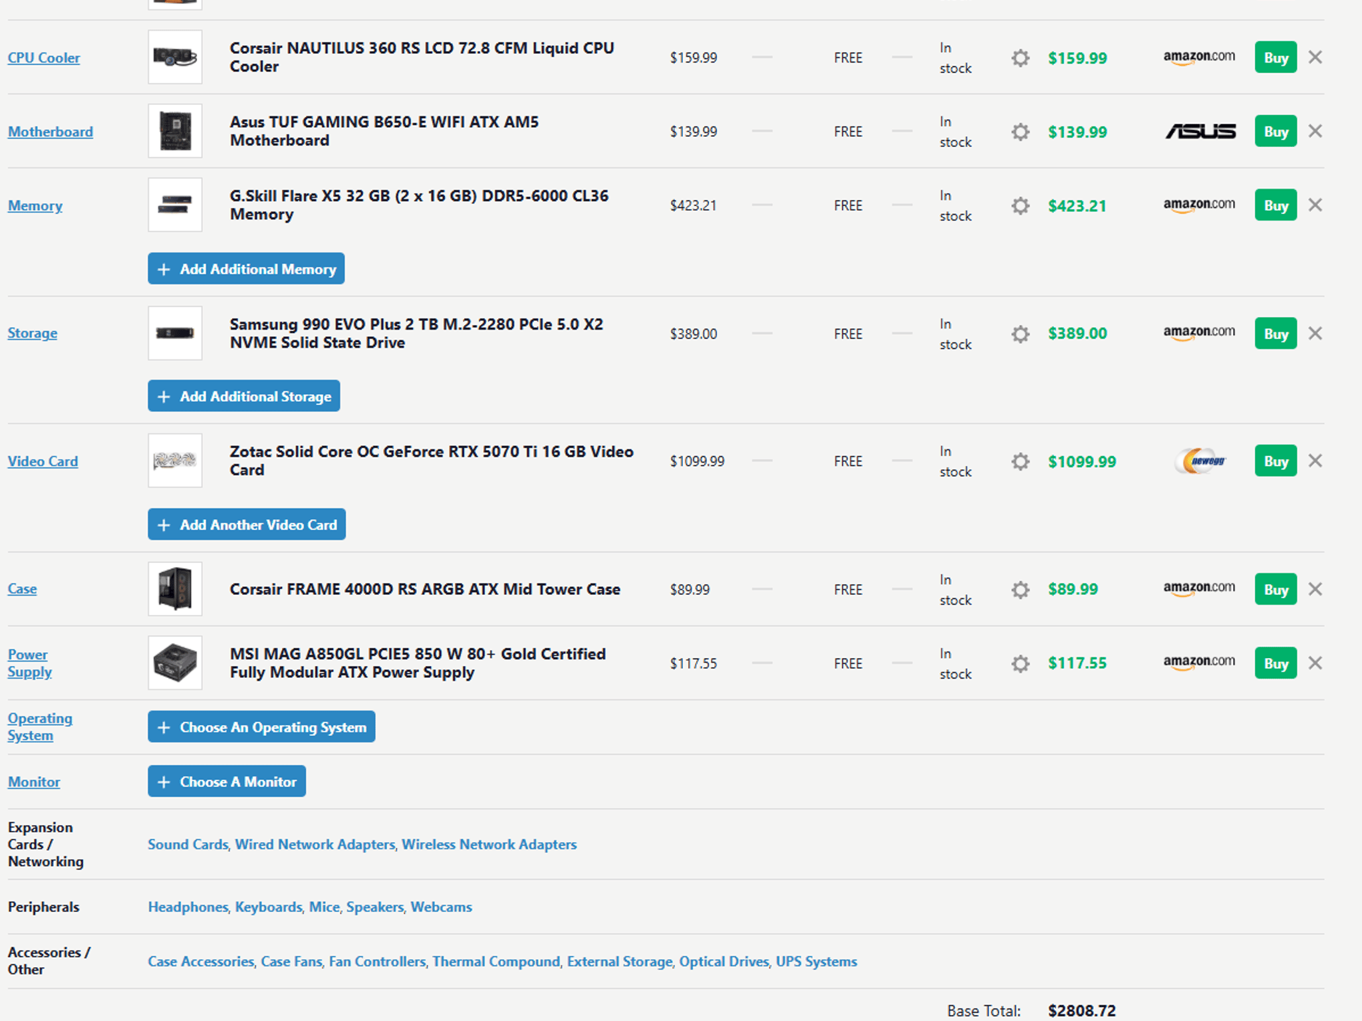1362x1021 pixels.
Task: Remove the MSI MAG A850GL power supply
Action: pyautogui.click(x=1315, y=663)
